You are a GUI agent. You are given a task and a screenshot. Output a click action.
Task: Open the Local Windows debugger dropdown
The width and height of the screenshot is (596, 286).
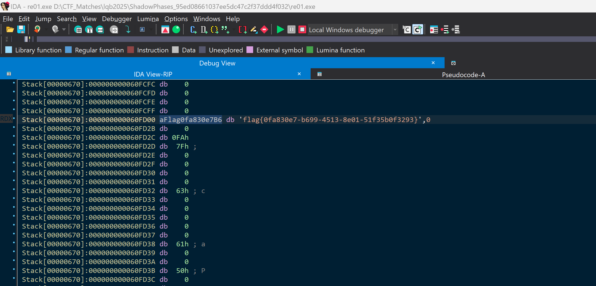click(x=395, y=29)
